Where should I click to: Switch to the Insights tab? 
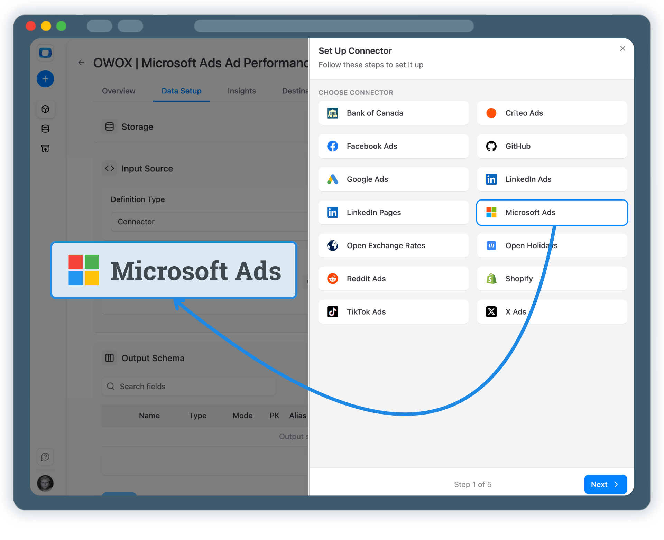241,91
